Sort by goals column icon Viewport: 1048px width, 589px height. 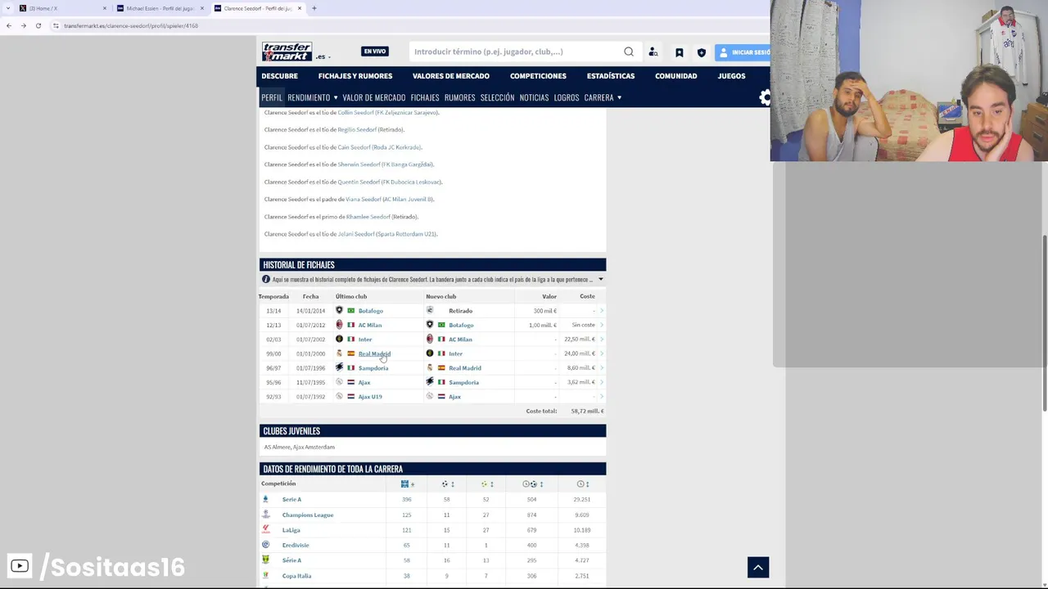pos(447,484)
